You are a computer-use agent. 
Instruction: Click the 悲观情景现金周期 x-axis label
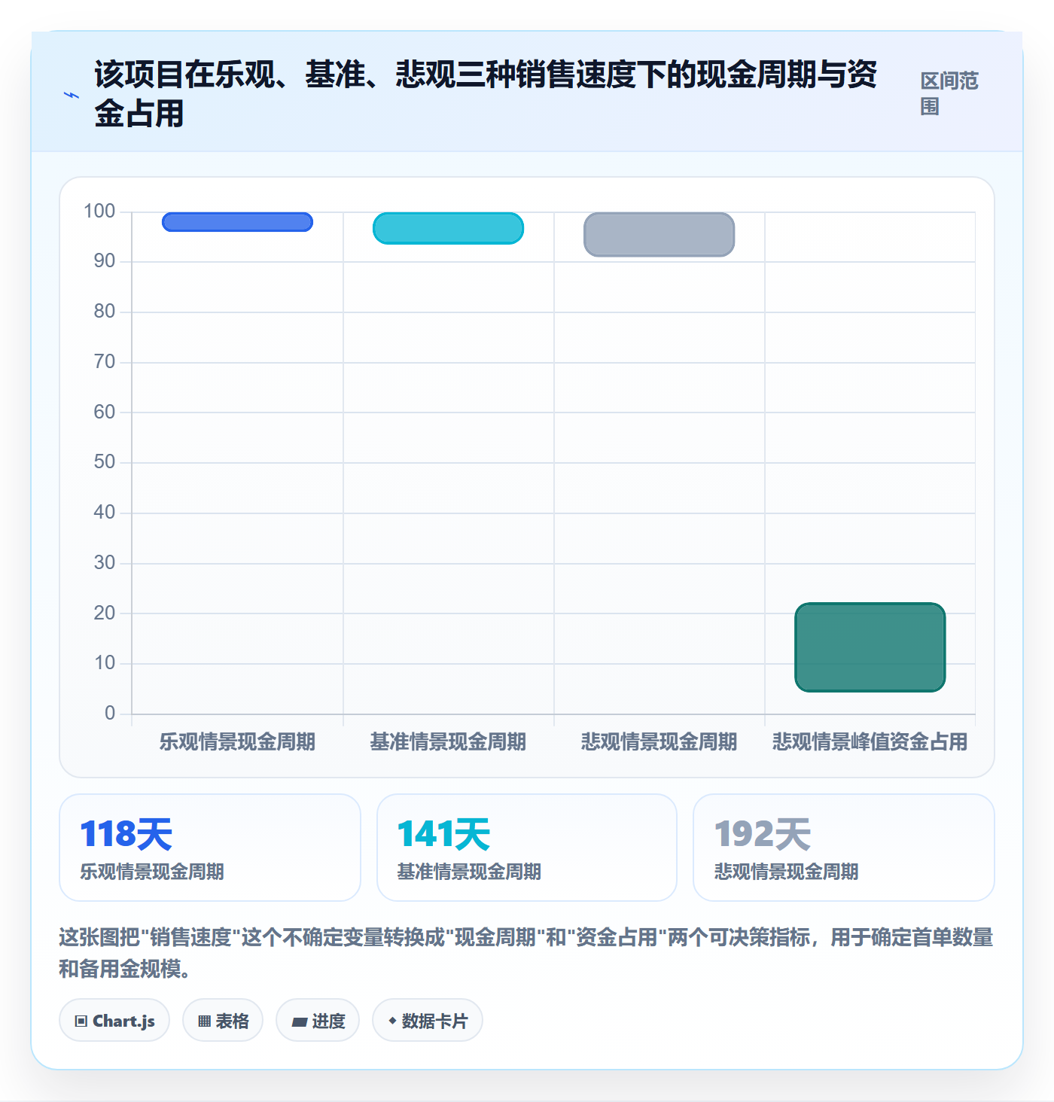659,742
